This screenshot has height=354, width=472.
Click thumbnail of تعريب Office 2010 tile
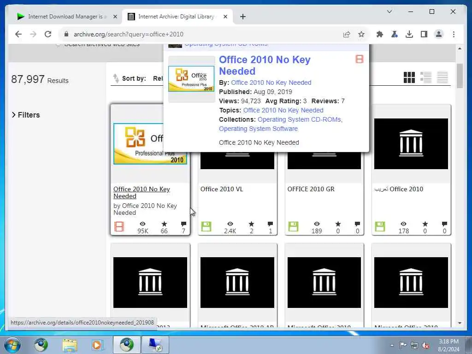click(x=411, y=144)
